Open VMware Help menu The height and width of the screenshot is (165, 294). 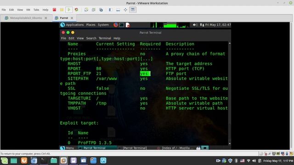45,10
